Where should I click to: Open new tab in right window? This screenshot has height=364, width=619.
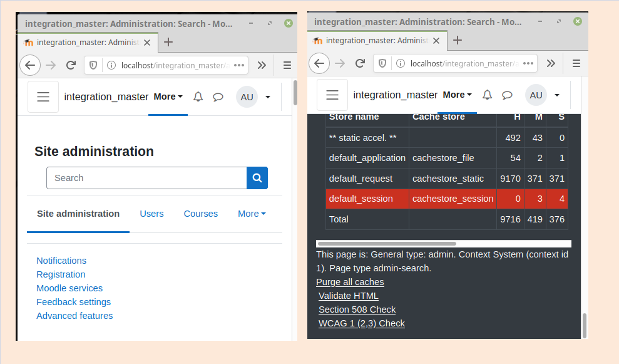point(458,40)
